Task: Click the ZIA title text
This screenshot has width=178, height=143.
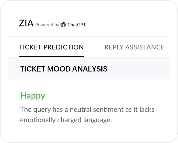Action: (x=26, y=24)
